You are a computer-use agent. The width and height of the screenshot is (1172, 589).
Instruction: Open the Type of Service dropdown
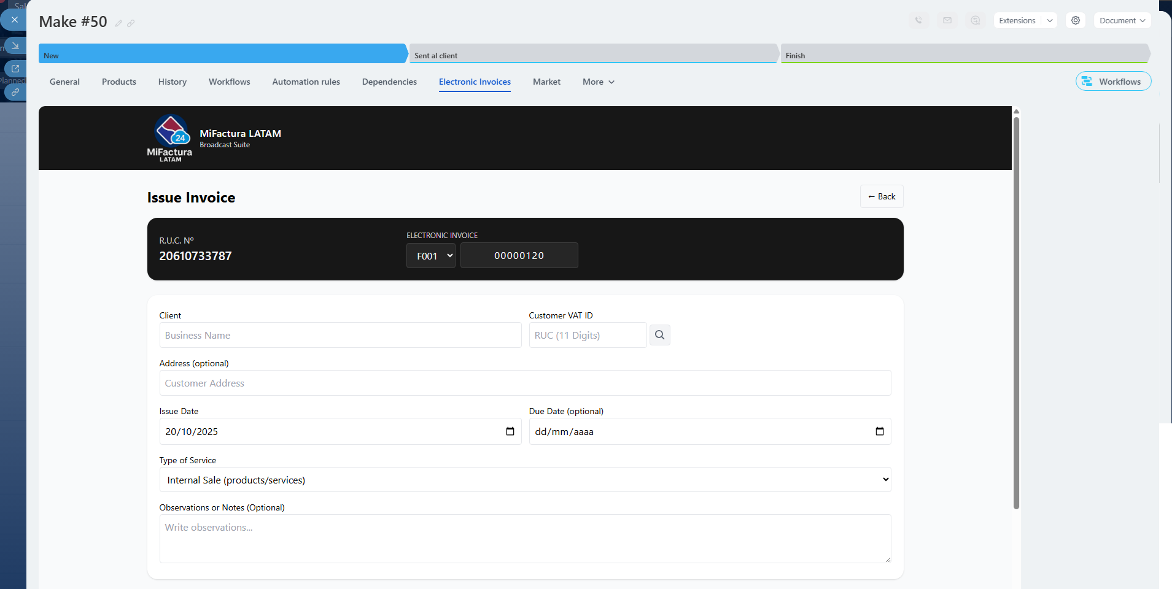[x=525, y=480]
